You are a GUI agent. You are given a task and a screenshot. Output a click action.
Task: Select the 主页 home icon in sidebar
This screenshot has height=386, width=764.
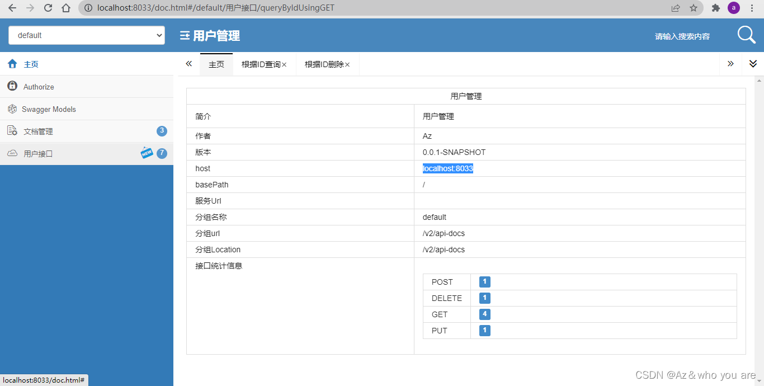click(x=12, y=64)
